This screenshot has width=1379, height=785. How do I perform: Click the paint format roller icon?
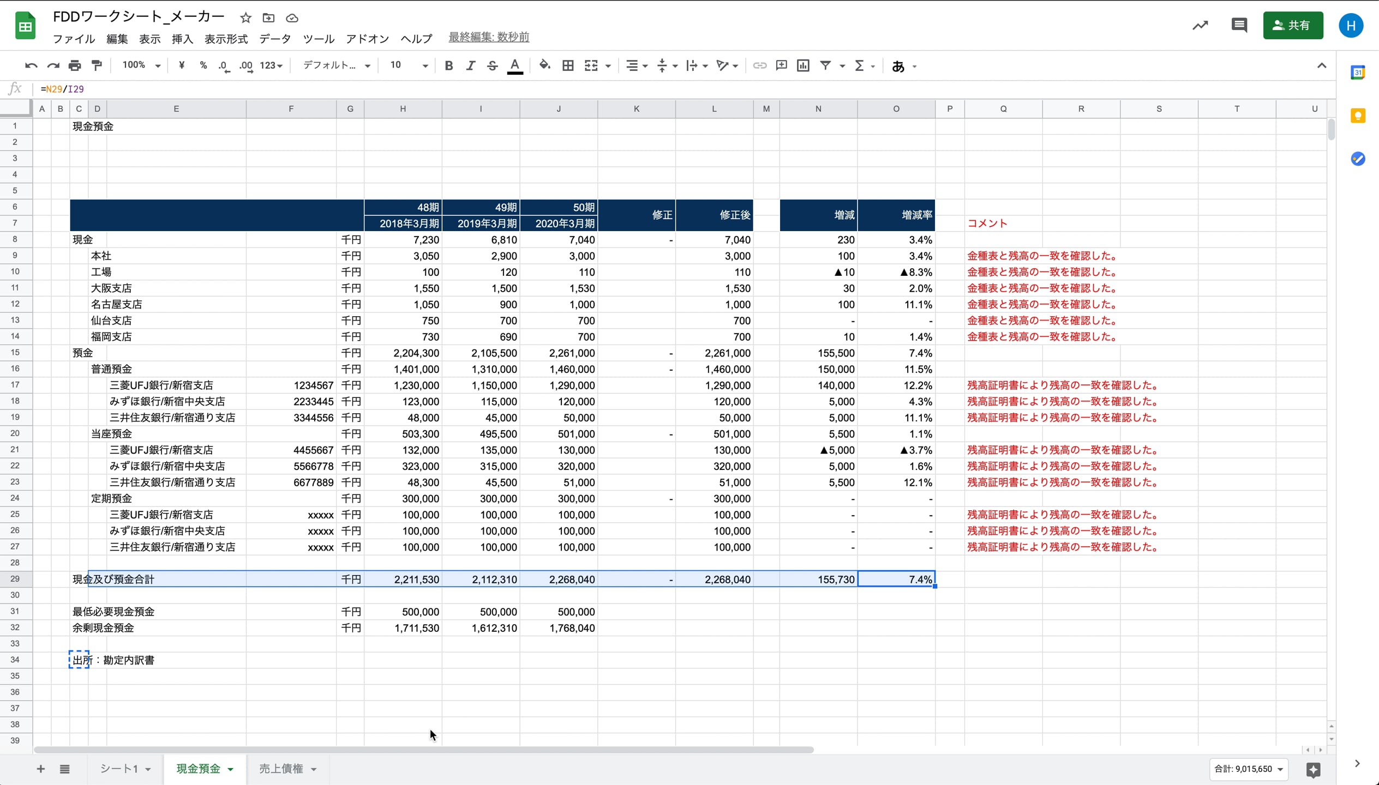(x=97, y=65)
